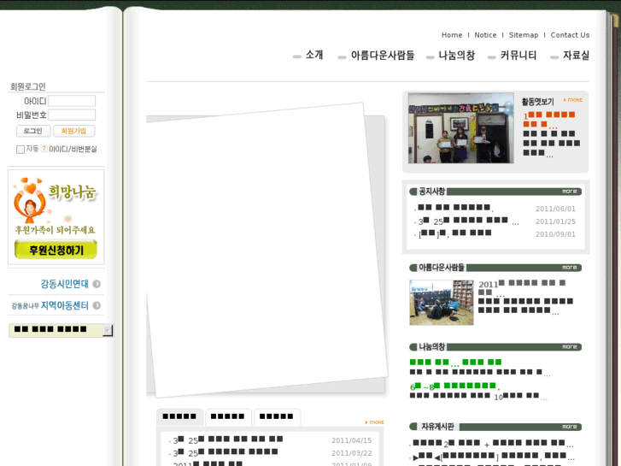This screenshot has height=466, width=621.
Task: Click the 후원신청하기 button
Action: (56, 250)
